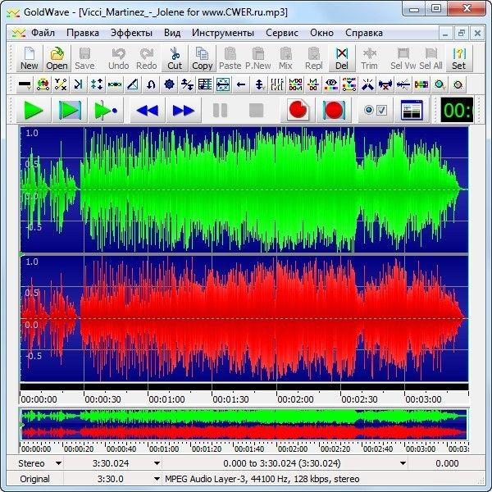
Task: Delete selection with the Del icon
Action: click(x=342, y=57)
